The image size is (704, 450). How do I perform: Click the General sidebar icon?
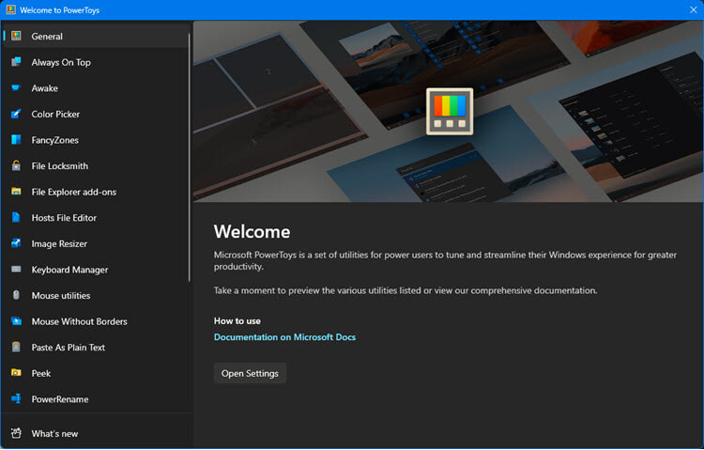pyautogui.click(x=16, y=36)
